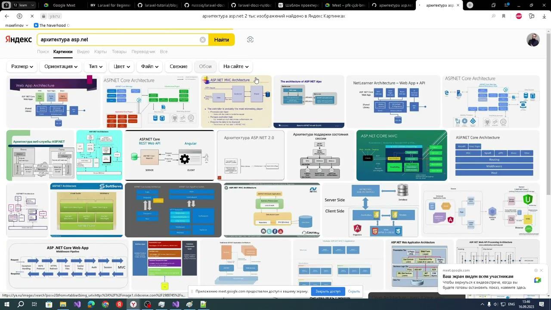Close the active Yandex Images tab
Viewport: 551px width, 310px height.
point(458,5)
